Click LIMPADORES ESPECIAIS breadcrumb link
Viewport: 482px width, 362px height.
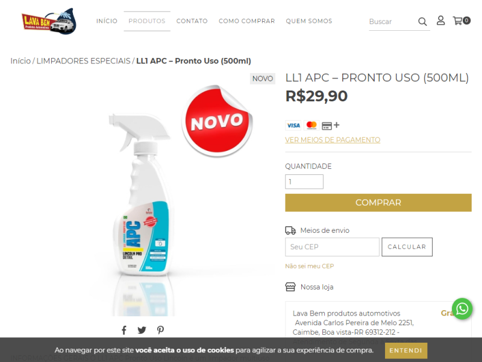click(83, 61)
